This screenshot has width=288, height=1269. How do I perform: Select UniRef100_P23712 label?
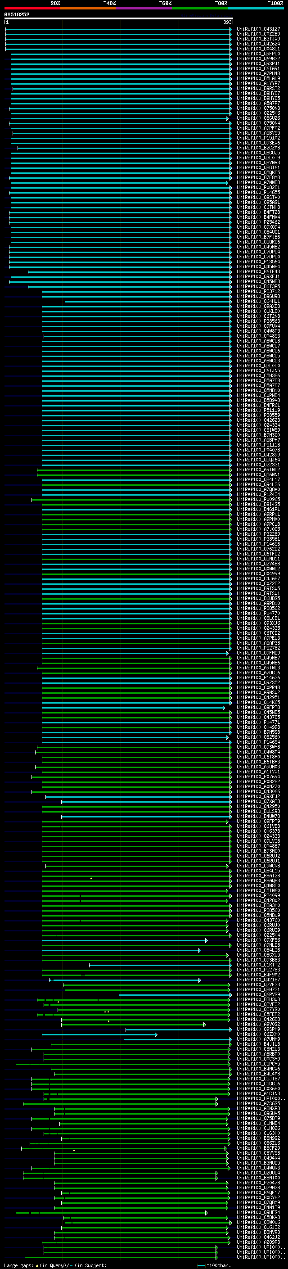(x=258, y=291)
